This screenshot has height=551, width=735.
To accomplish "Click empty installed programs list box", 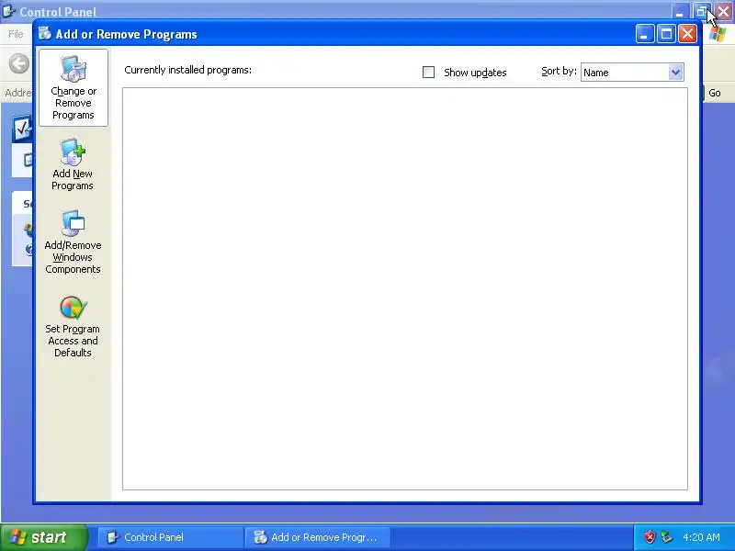I will [405, 288].
